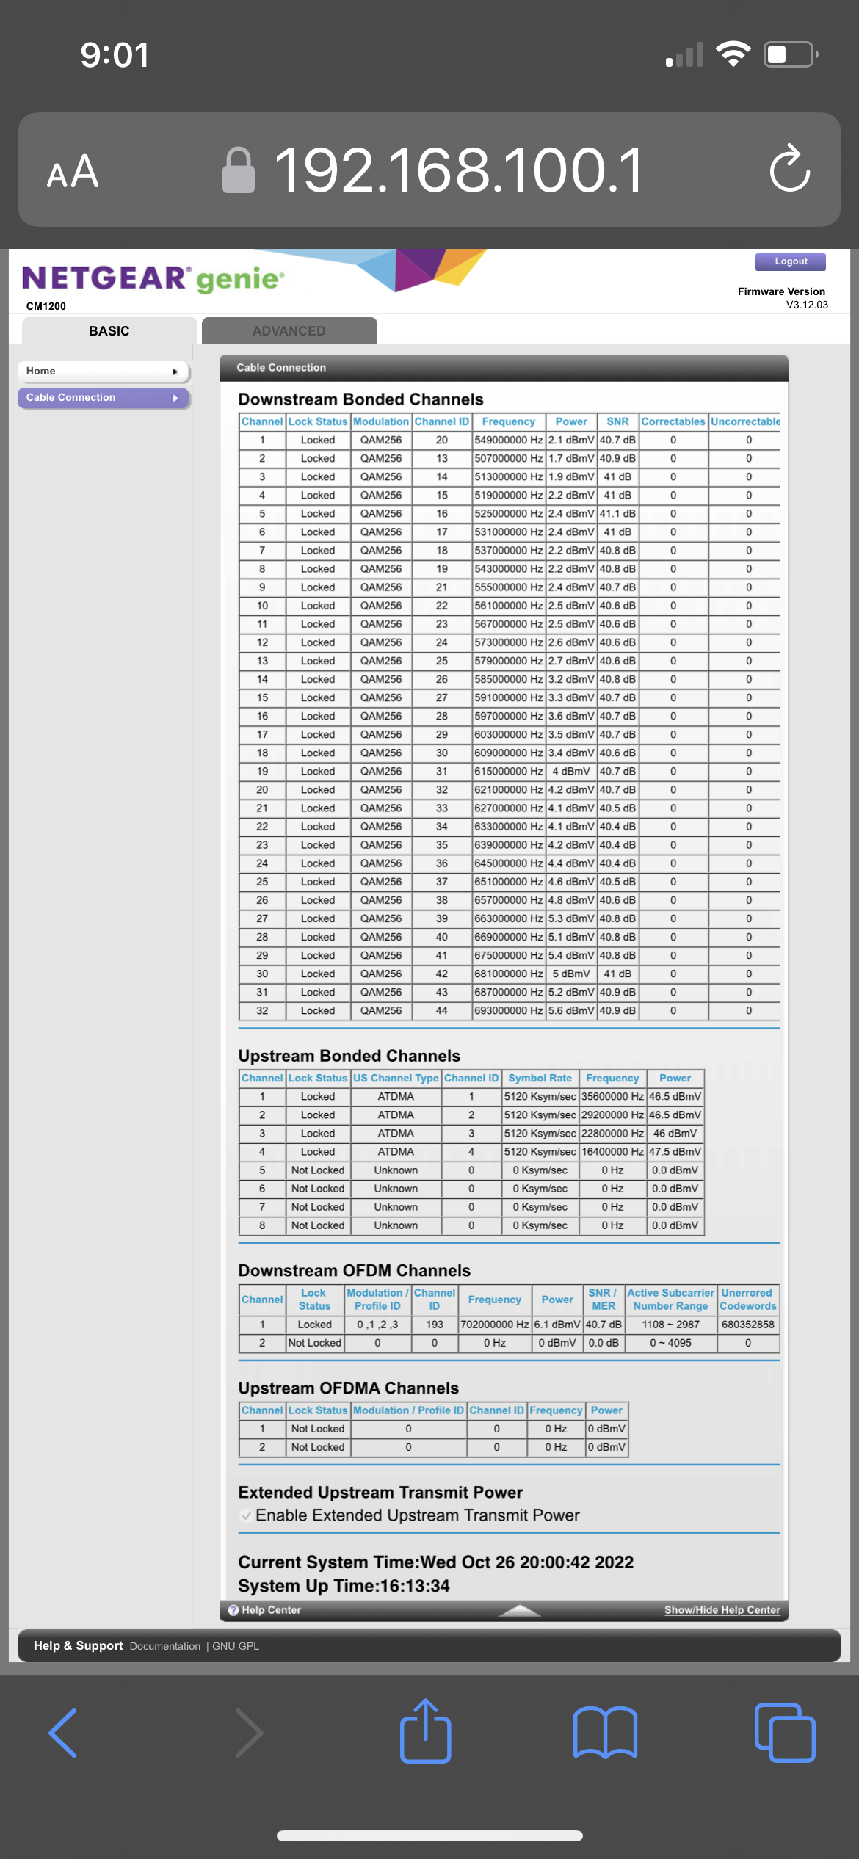Tap the battery status icon
859x1859 pixels.
coord(791,54)
